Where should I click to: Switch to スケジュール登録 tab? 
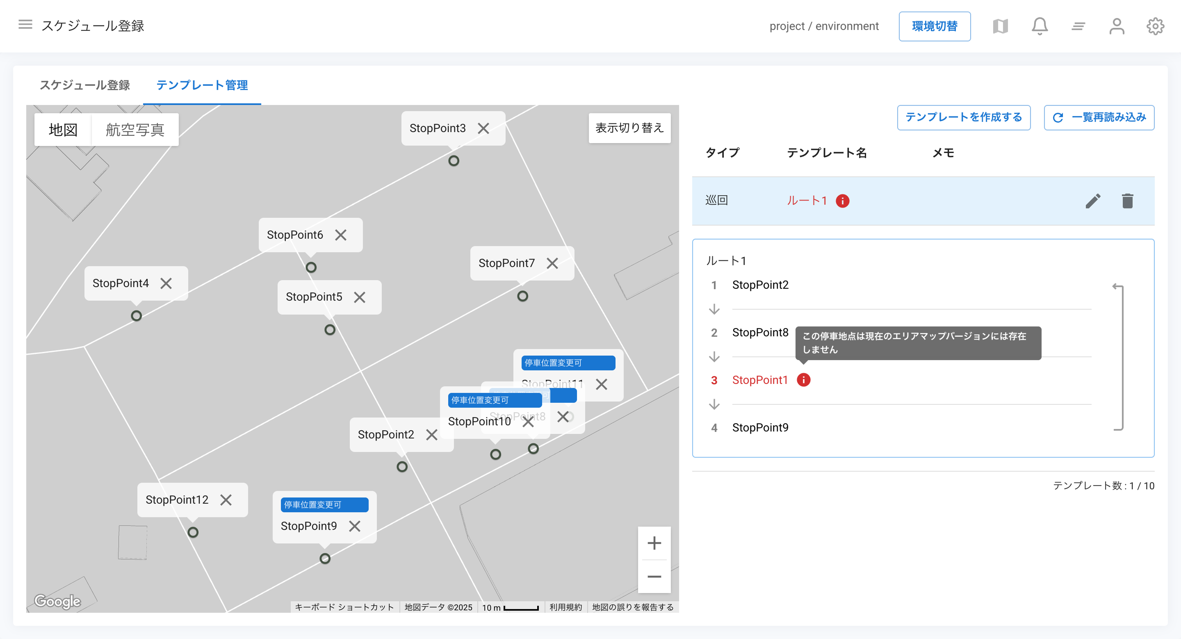click(x=85, y=85)
